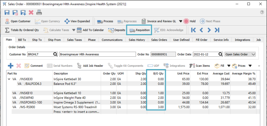Go to last record arrow
Image resolution: width=267 pixels, height=126 pixels.
tap(217, 30)
